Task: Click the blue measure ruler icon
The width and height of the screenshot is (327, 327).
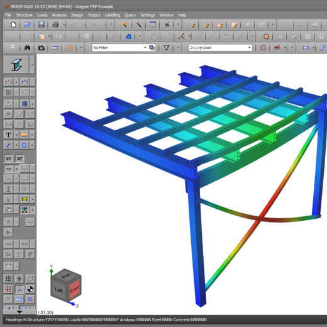Action: [x=55, y=48]
